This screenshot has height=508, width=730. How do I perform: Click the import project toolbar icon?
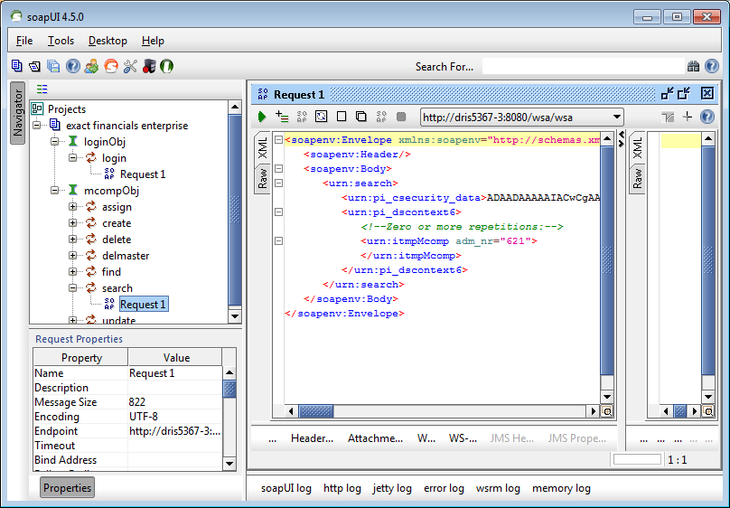click(x=35, y=66)
